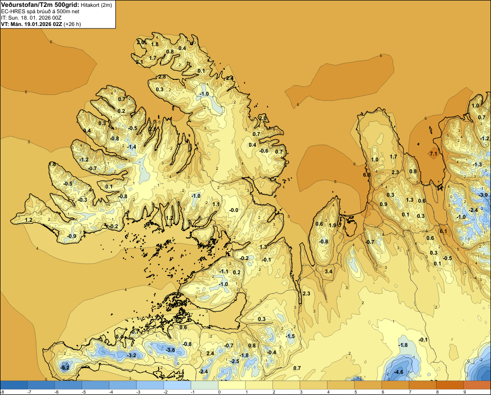Click the 'Hitakort (2m)' subtitle text
The height and width of the screenshot is (395, 491).
point(96,5)
